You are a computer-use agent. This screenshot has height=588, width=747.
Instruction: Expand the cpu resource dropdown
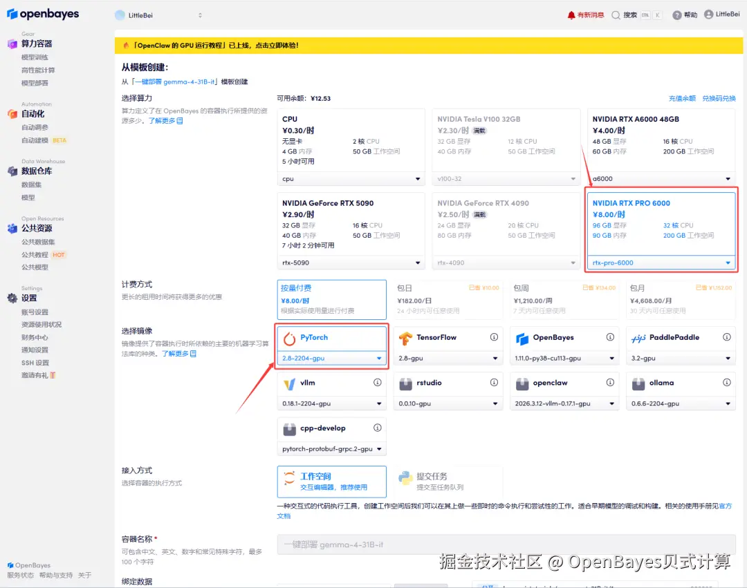coord(351,178)
